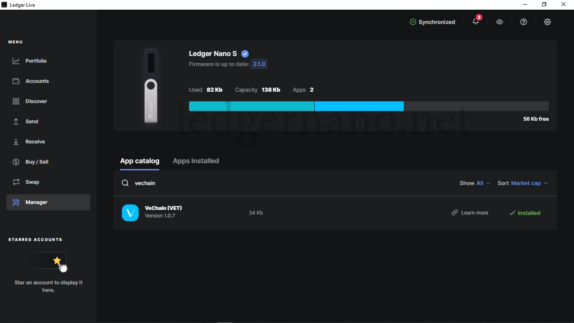
Task: Click the Ledger Nano S device image
Action: 151,86
